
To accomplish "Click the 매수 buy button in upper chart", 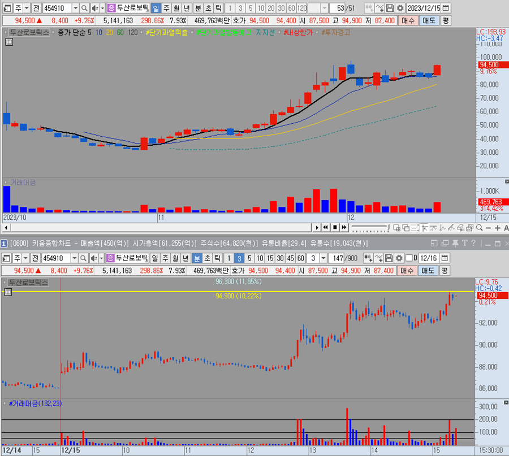I will (x=408, y=21).
